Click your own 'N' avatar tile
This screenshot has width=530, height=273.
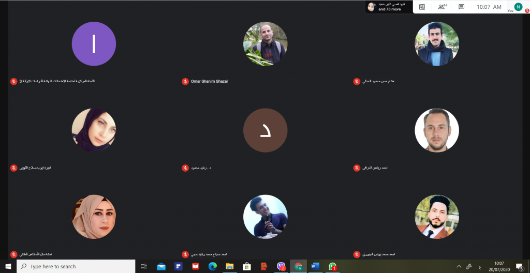518,7
